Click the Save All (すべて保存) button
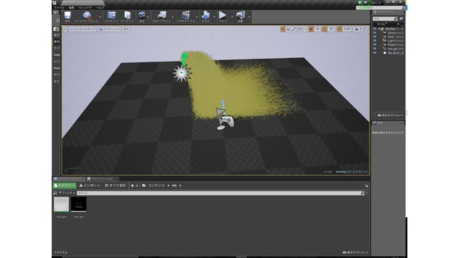Viewport: 459px width, 258px height. tap(115, 186)
